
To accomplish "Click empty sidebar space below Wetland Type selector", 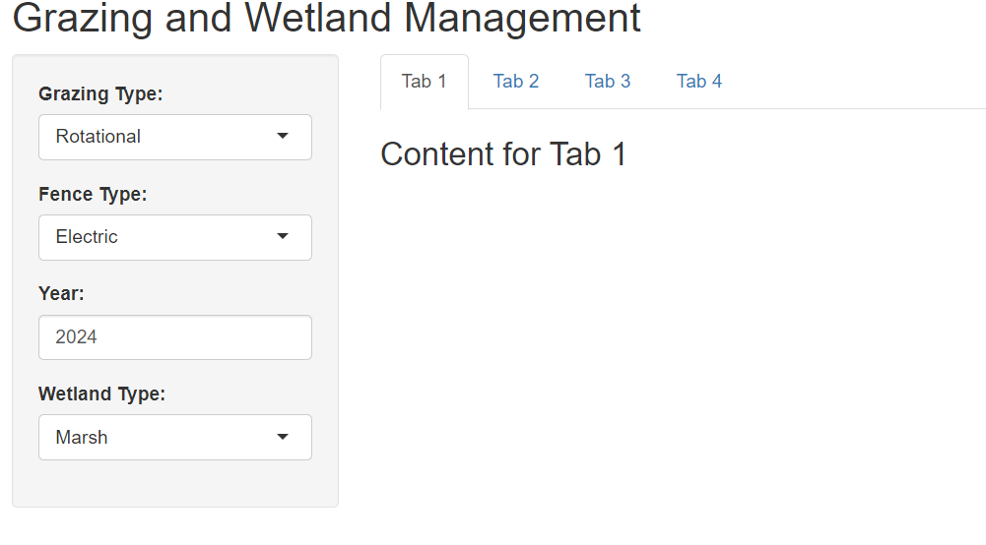I will 174,483.
